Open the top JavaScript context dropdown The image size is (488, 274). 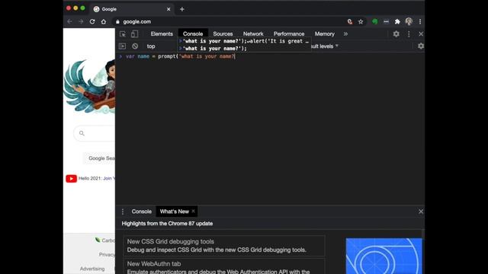151,46
